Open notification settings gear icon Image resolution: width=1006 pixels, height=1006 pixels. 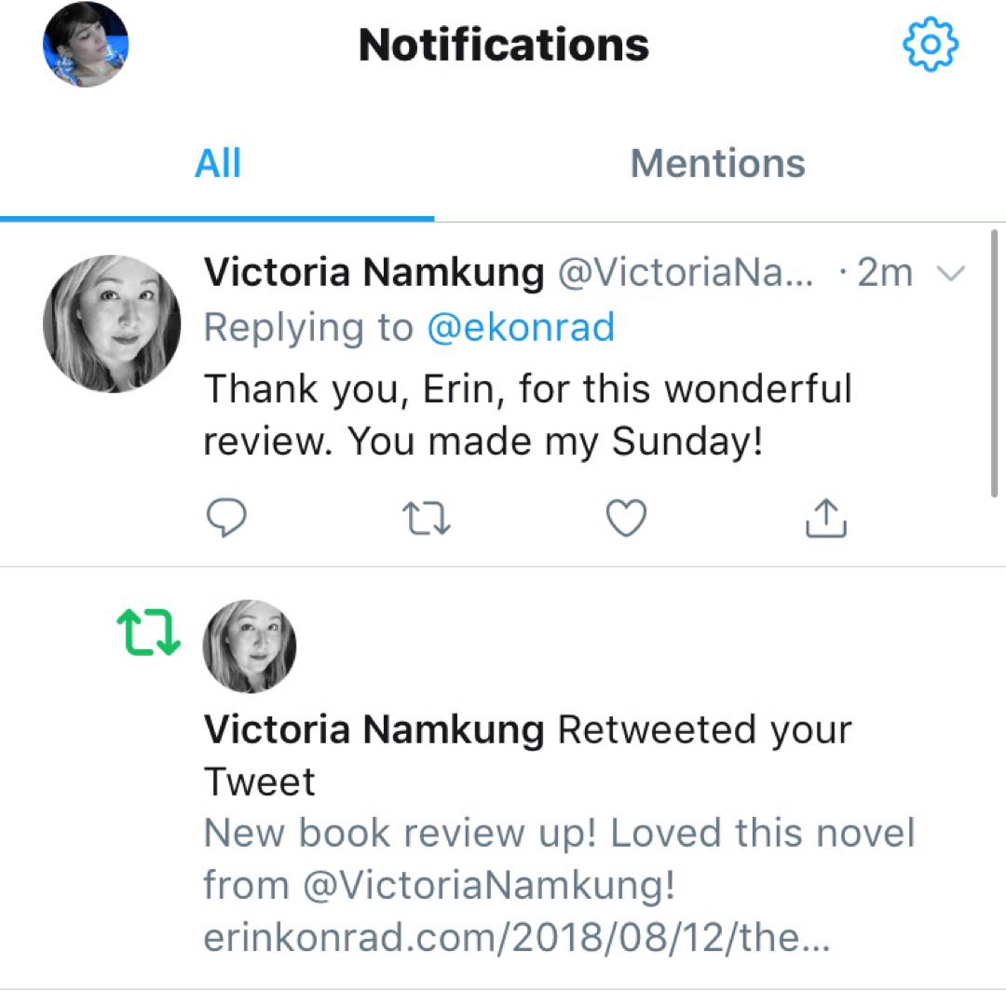931,44
